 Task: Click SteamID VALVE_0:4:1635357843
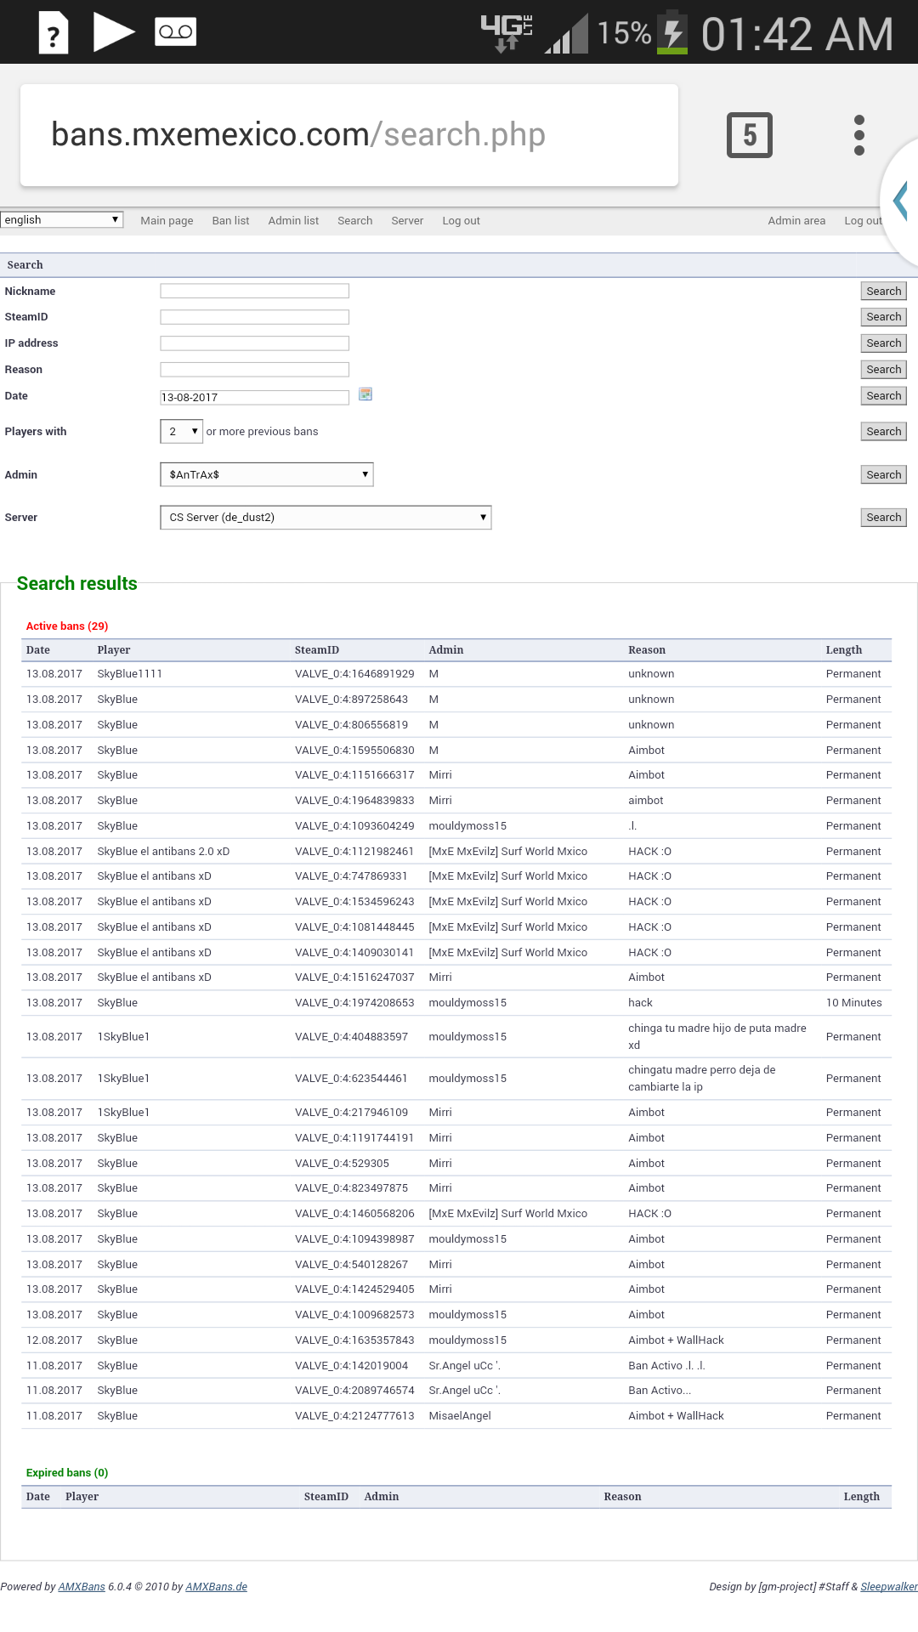(x=354, y=1340)
